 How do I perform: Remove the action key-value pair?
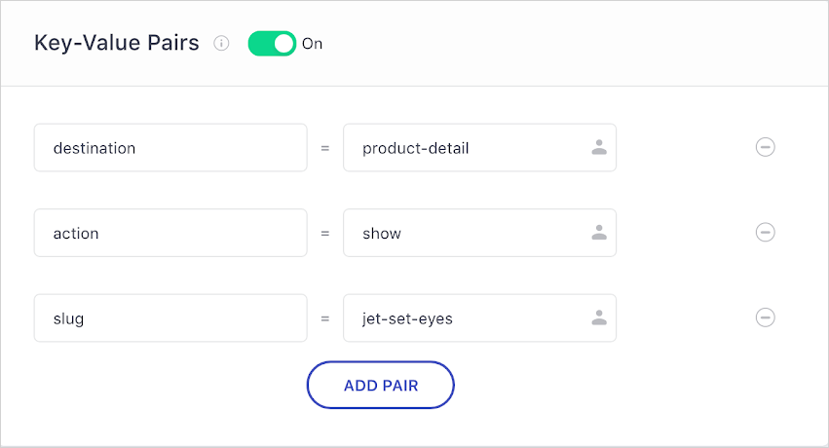pyautogui.click(x=766, y=233)
